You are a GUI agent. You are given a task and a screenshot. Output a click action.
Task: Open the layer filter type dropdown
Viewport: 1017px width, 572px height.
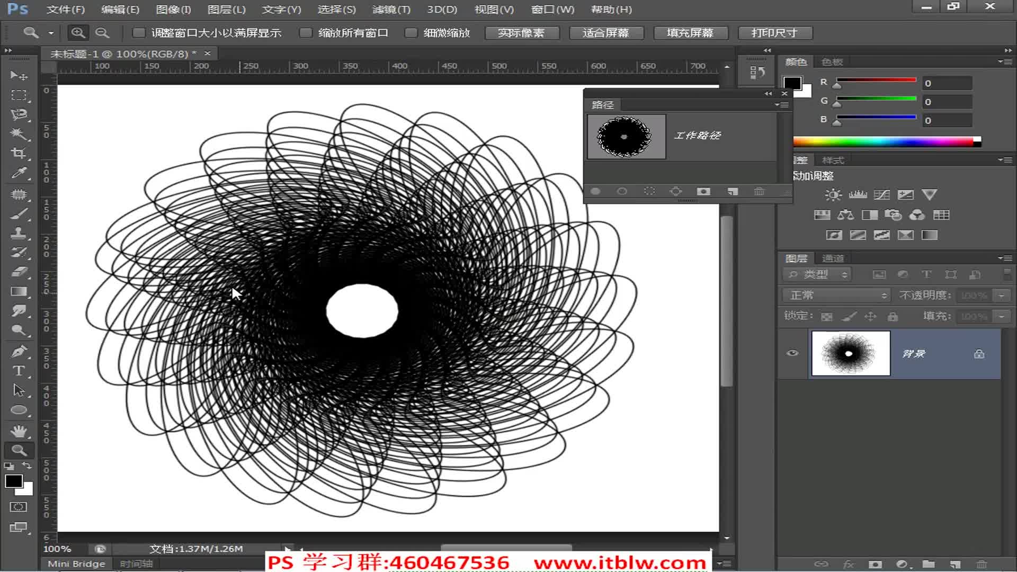[817, 274]
